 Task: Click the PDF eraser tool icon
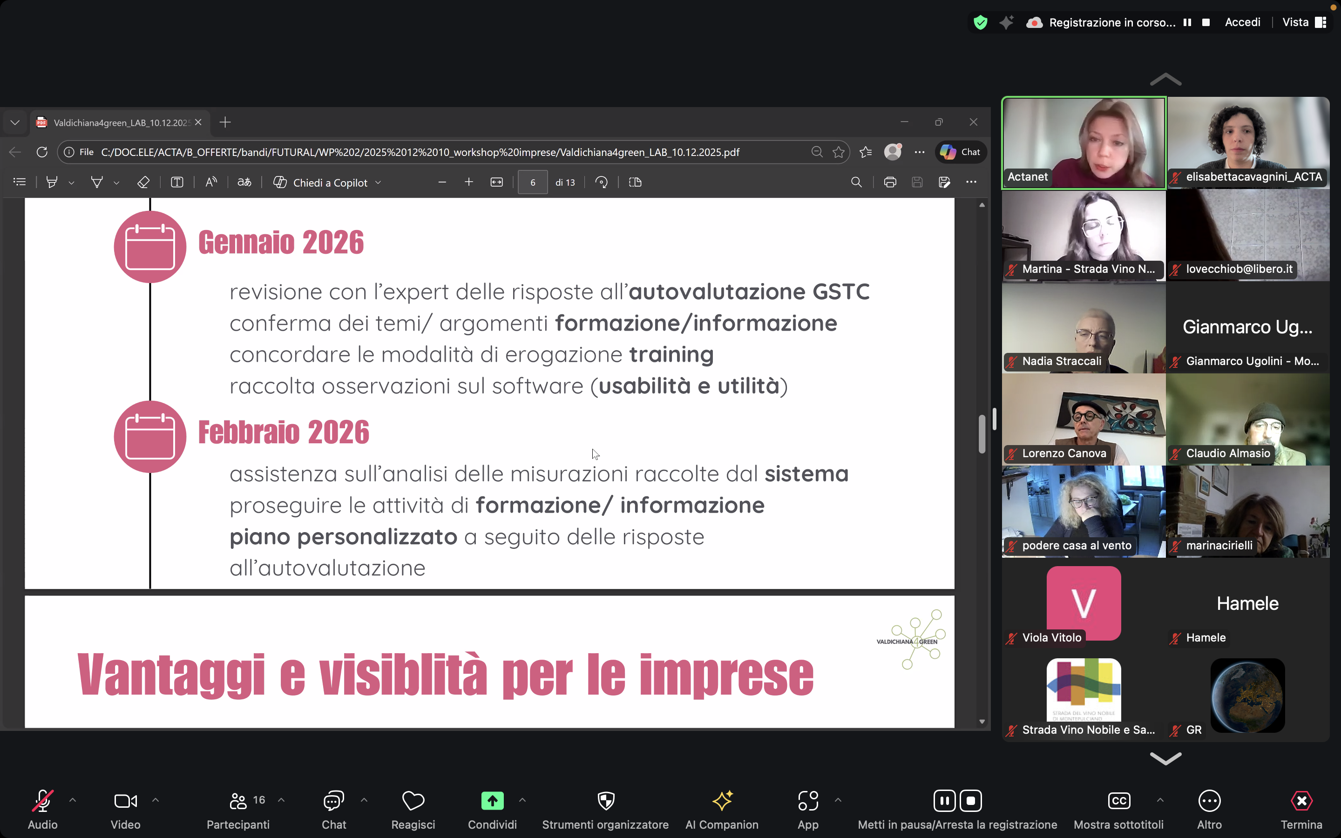143,182
